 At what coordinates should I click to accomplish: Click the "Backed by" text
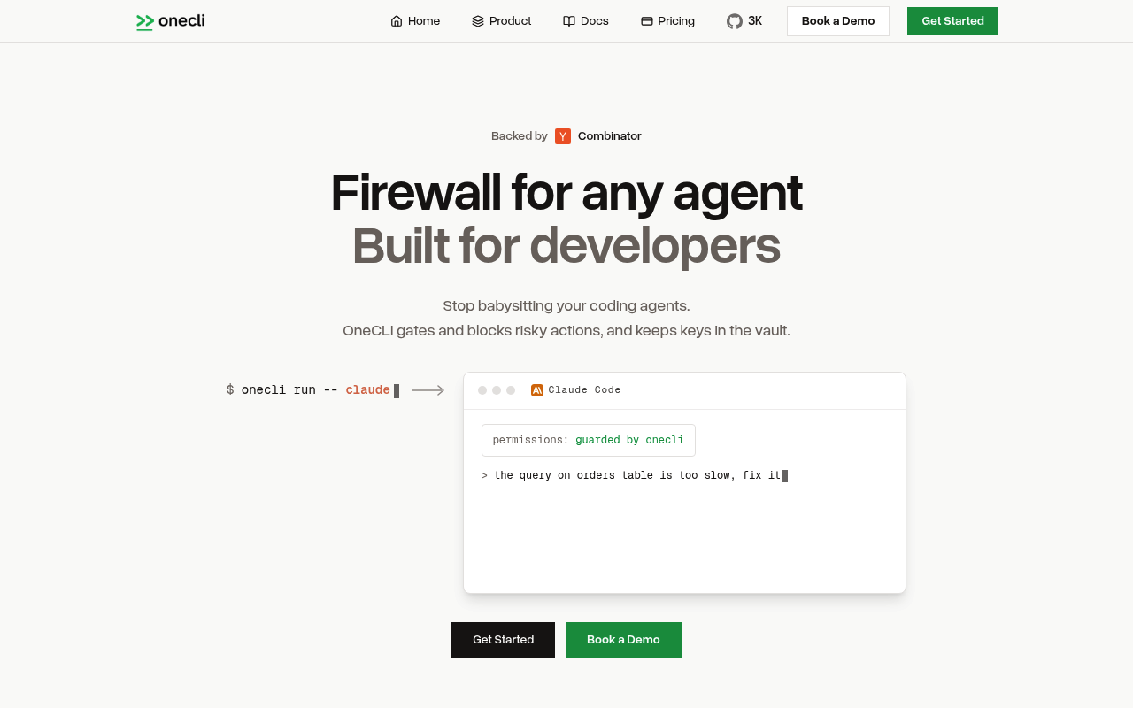[520, 136]
